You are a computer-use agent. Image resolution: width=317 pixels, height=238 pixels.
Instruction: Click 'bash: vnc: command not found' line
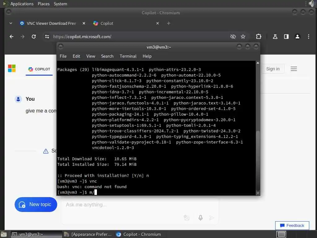pyautogui.click(x=92, y=187)
